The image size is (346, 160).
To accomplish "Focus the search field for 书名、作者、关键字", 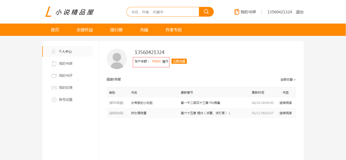I will point(163,12).
